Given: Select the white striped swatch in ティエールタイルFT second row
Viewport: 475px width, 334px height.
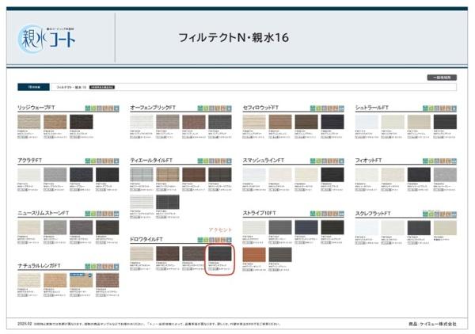Looking at the screenshot, I should 142,202.
